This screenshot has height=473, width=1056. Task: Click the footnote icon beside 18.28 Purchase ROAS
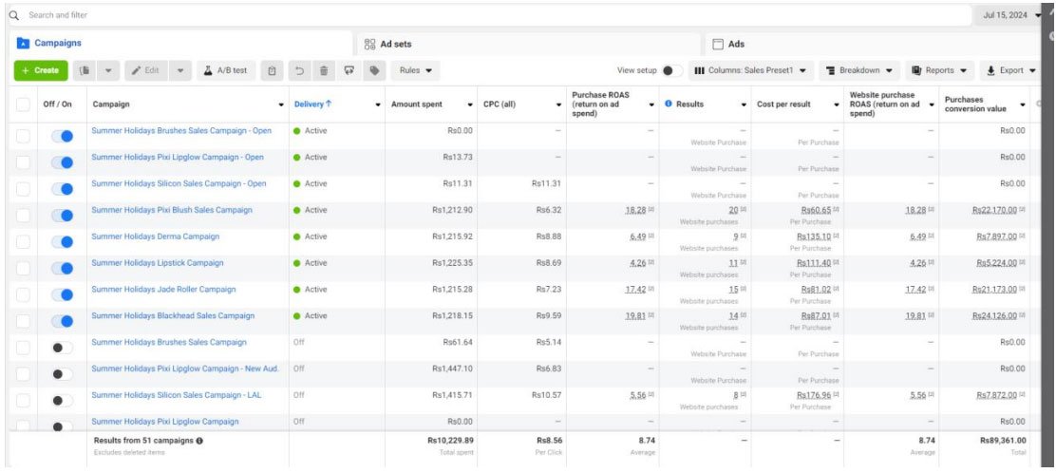[x=651, y=210]
